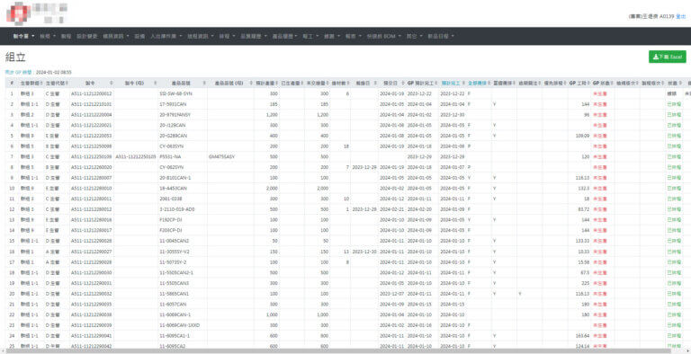Click the blue 預計完工 column header link

451,83
